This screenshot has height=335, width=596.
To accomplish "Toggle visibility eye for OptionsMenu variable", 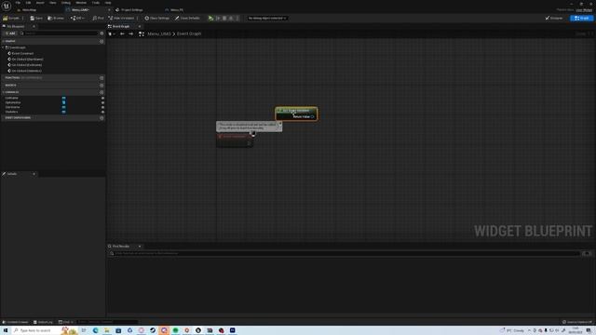I will [x=102, y=102].
